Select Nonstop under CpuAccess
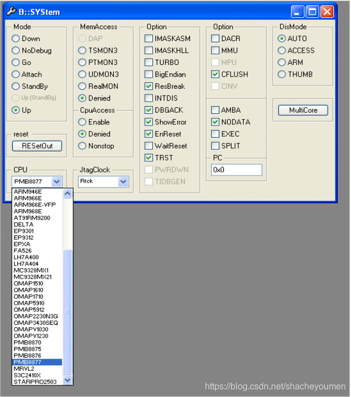Viewport: 351px width, 397px height. (82, 146)
